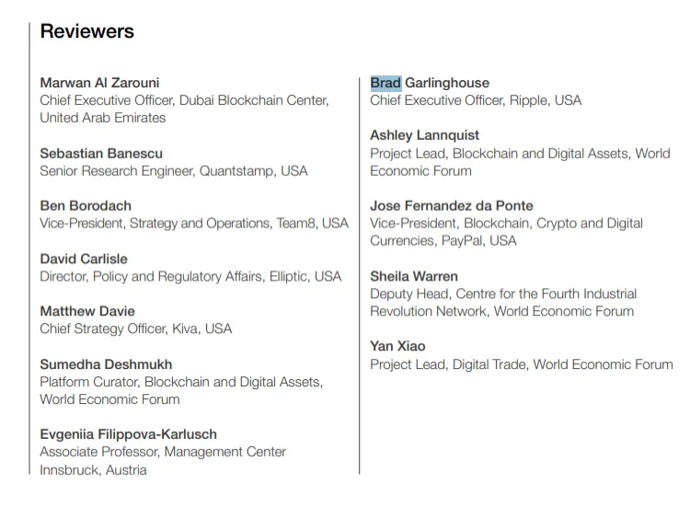Click the Project Lead, Digital Trade line
The height and width of the screenshot is (519, 690).
[521, 364]
